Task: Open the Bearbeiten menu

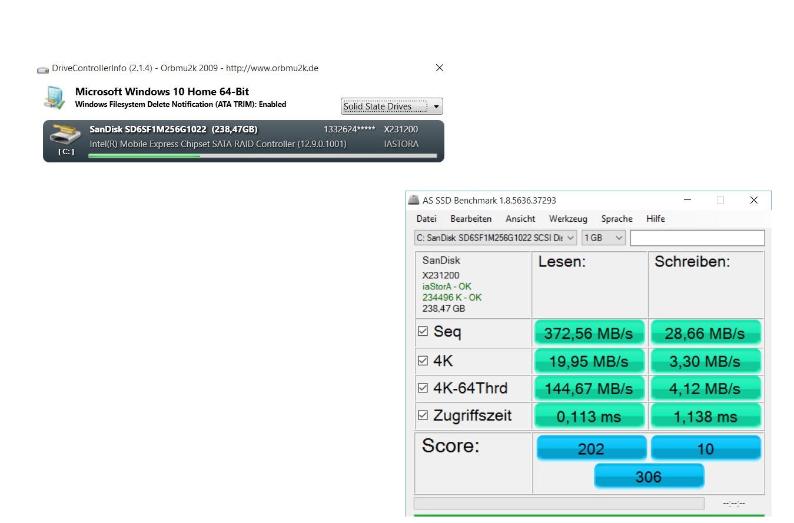Action: click(471, 219)
